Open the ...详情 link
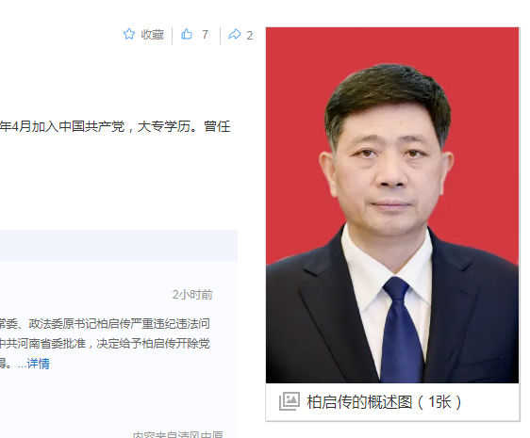This screenshot has width=530, height=438. 33,364
